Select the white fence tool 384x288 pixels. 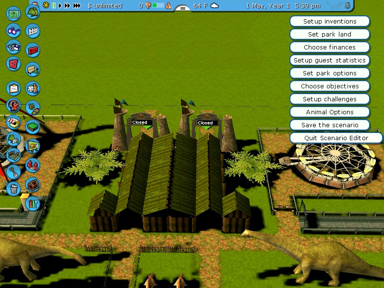33,31
